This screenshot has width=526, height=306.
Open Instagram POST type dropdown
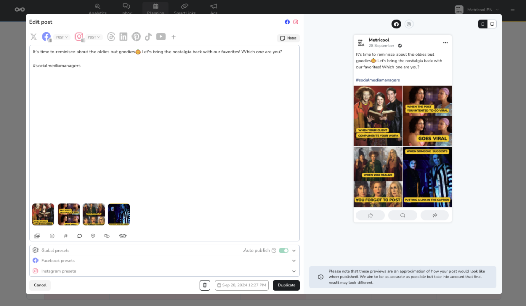coord(95,37)
